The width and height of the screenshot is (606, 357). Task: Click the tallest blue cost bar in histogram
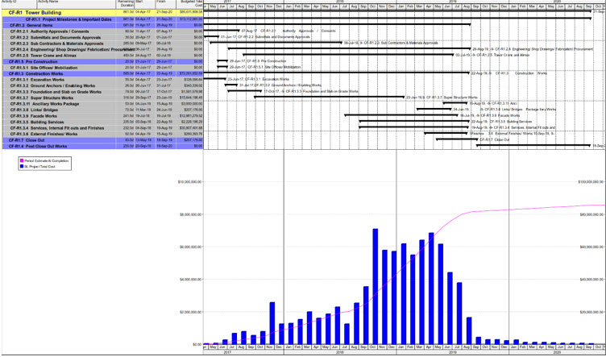click(375, 286)
